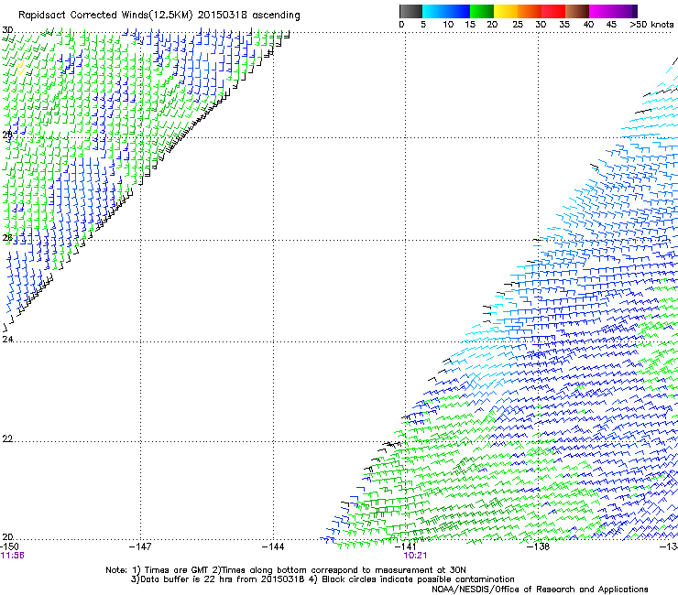Click the longitude label '-150'

(9, 546)
